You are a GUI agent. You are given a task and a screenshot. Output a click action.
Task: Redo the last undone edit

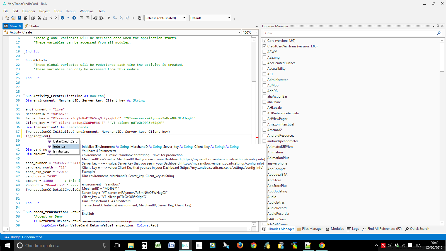click(56, 18)
